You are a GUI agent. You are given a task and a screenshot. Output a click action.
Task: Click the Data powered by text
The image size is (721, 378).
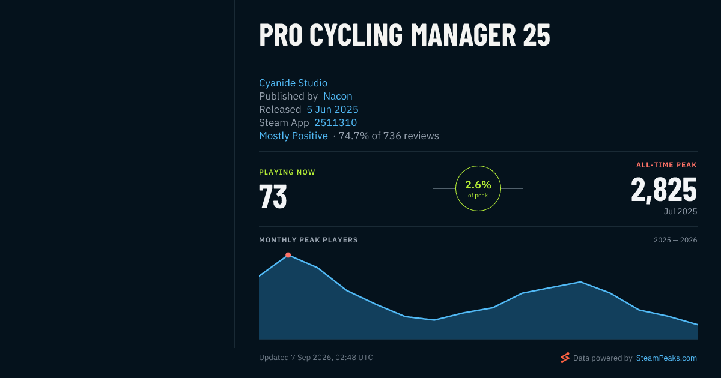tap(603, 358)
